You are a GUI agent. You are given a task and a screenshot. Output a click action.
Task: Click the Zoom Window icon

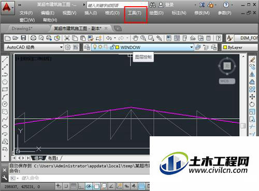151,38
